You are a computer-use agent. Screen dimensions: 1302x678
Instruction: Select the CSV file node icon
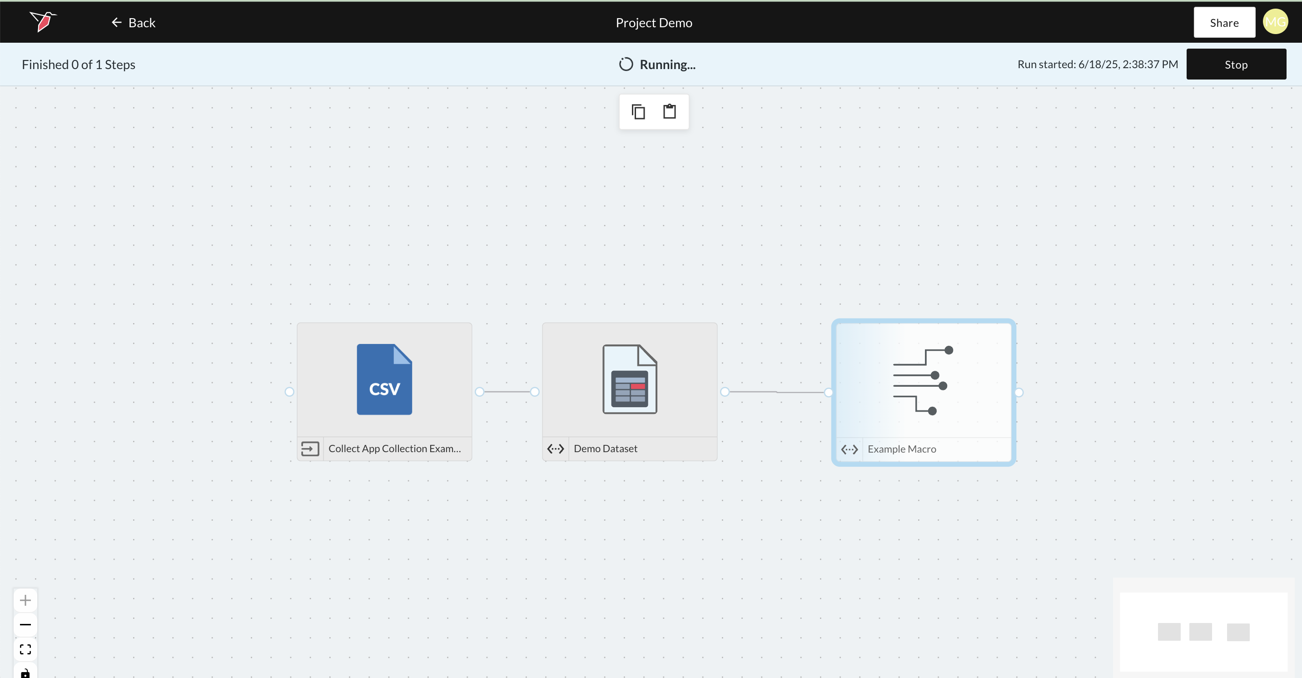coord(384,380)
